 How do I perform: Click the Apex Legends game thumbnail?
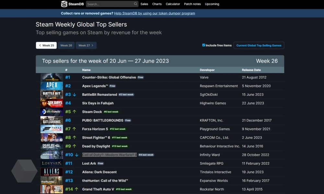click(x=52, y=86)
